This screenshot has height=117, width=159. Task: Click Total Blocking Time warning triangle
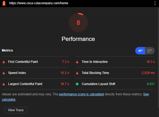(x=77, y=73)
